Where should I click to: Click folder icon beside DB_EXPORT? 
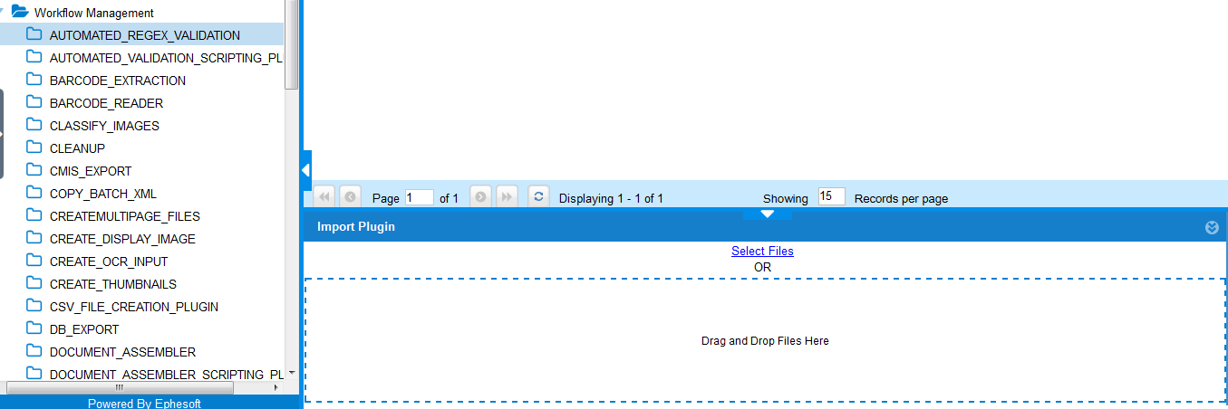tap(34, 328)
